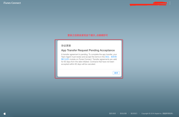Open the redacted account menu in the header
The height and width of the screenshot is (117, 179).
point(148,4)
